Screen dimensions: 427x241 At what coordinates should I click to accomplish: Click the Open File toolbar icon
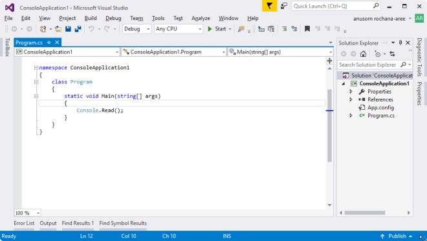58,29
